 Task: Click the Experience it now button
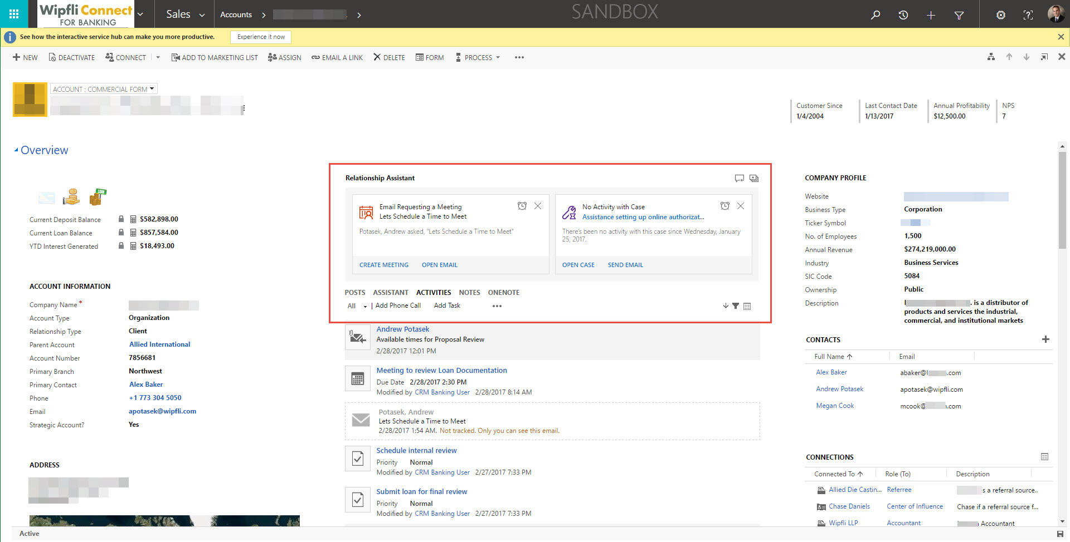[x=261, y=37]
